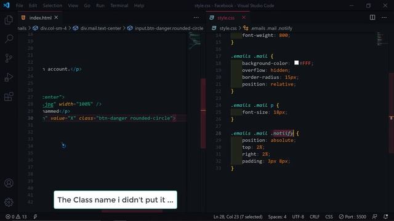Open the Go menu
This screenshot has width=394, height=221.
87,6
